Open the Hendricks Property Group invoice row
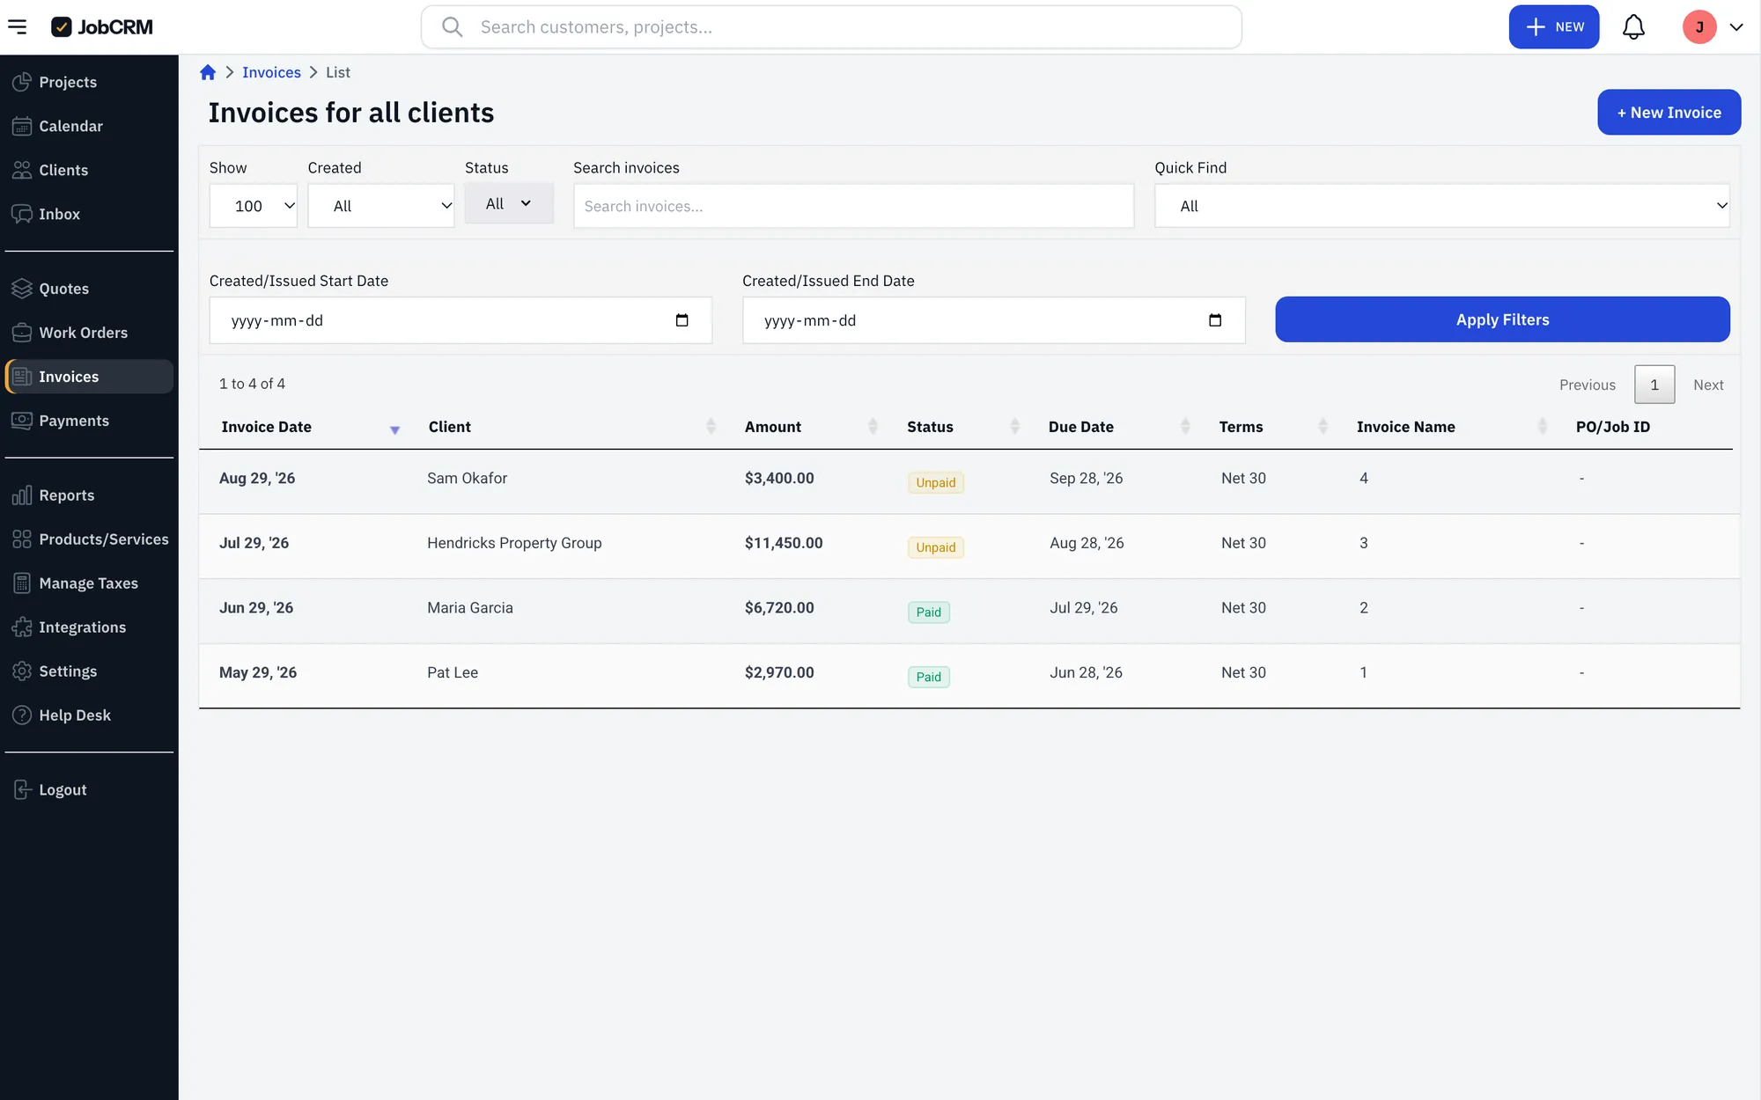Viewport: 1761px width, 1100px height. click(969, 546)
